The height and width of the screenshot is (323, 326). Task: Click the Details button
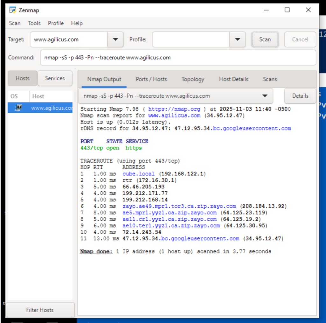tap(300, 96)
